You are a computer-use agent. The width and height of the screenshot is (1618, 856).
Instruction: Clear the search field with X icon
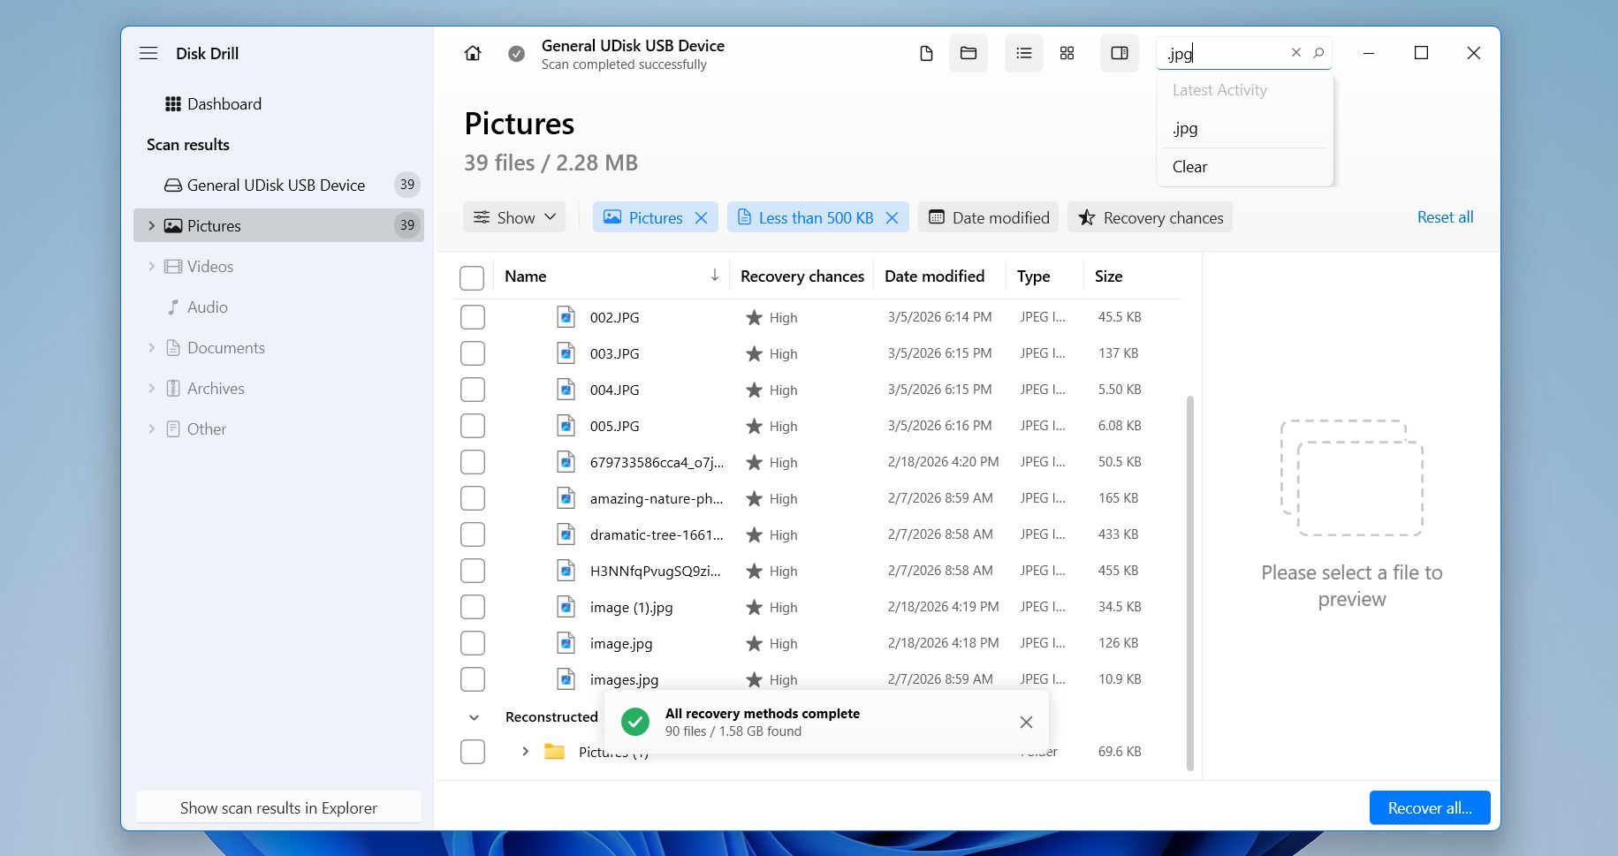(x=1295, y=53)
